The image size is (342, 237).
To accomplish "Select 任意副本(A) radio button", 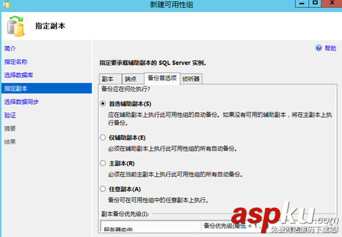I will click(103, 189).
